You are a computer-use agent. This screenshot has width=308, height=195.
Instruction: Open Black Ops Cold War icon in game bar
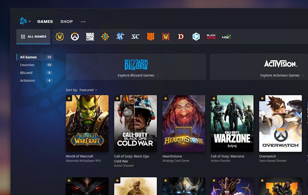[x=211, y=37]
